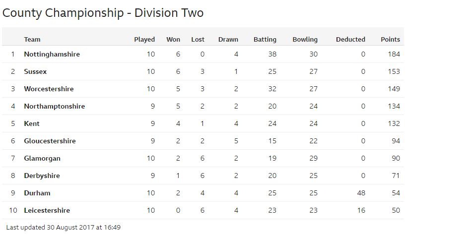
Task: Click the County Championship Division Two heading
Action: [x=103, y=13]
